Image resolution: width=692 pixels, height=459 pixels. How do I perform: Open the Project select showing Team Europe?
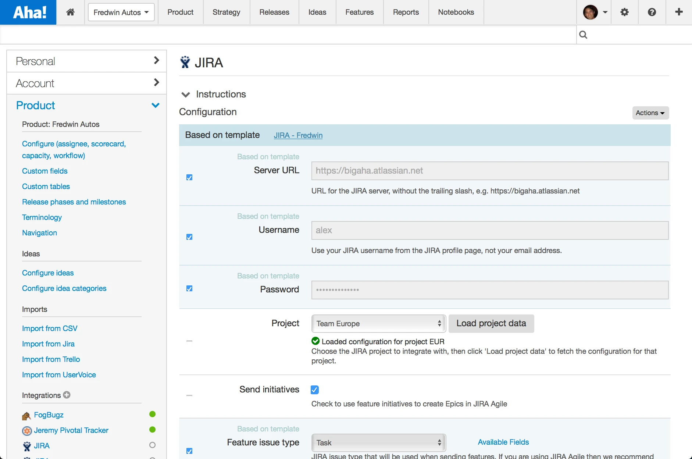[379, 324]
